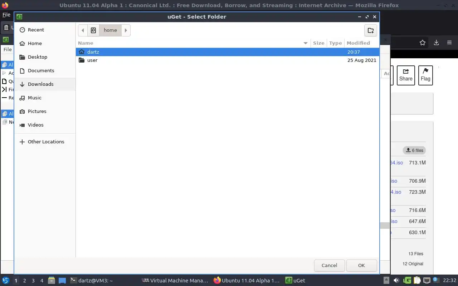Click the '13 Files' text on the webpage
Screen dimensions: 458x286
click(416, 254)
